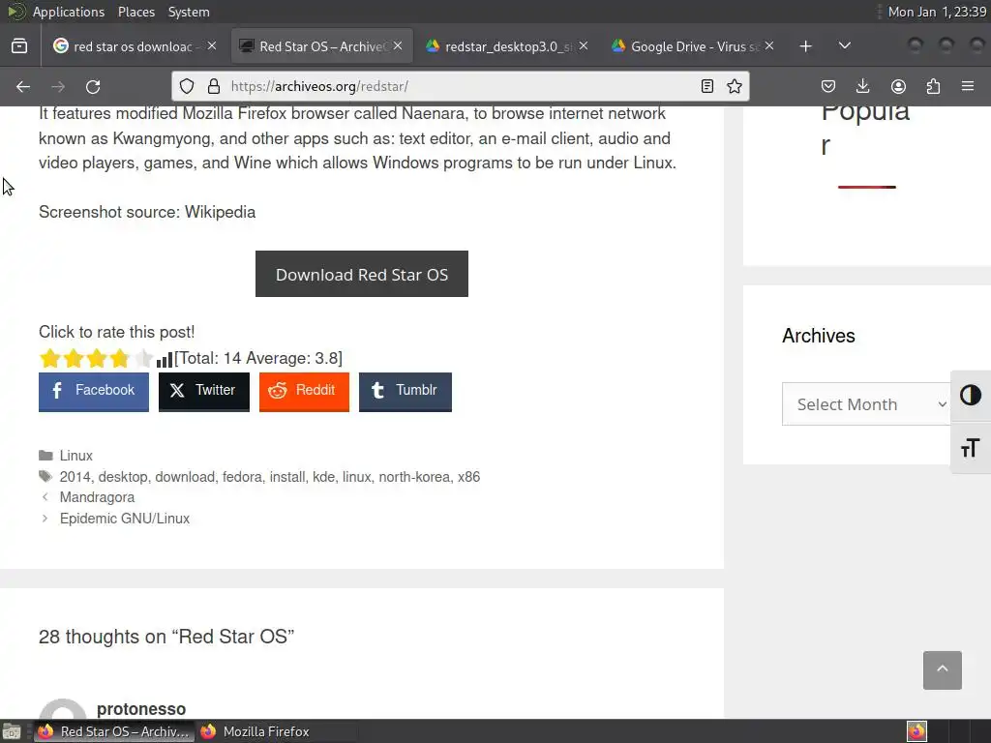
Task: Toggle reader view icon
Action: 707,86
